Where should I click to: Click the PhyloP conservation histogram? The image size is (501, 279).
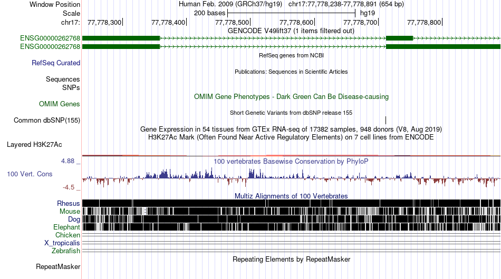(x=291, y=178)
